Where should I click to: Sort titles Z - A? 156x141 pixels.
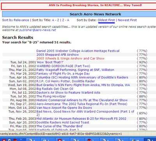tap(66, 20)
